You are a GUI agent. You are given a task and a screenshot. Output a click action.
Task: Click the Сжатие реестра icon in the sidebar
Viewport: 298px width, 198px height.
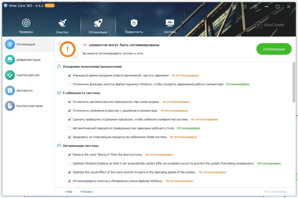coord(10,75)
